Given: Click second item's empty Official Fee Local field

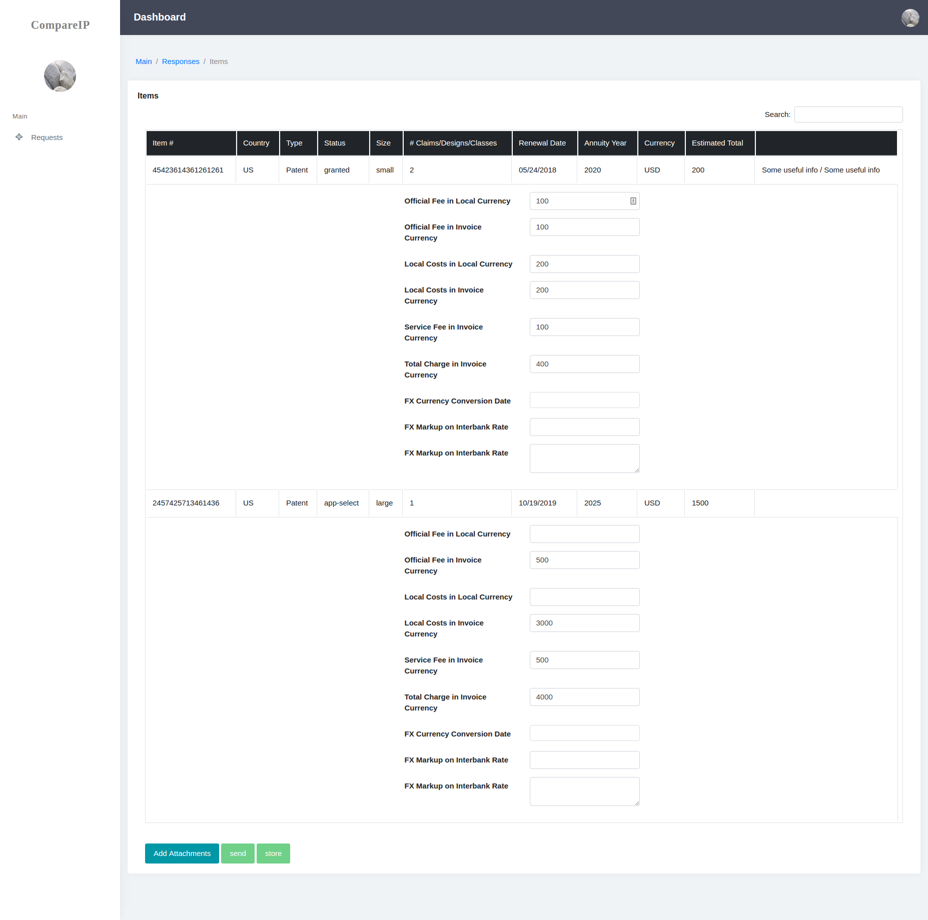Looking at the screenshot, I should pos(584,534).
